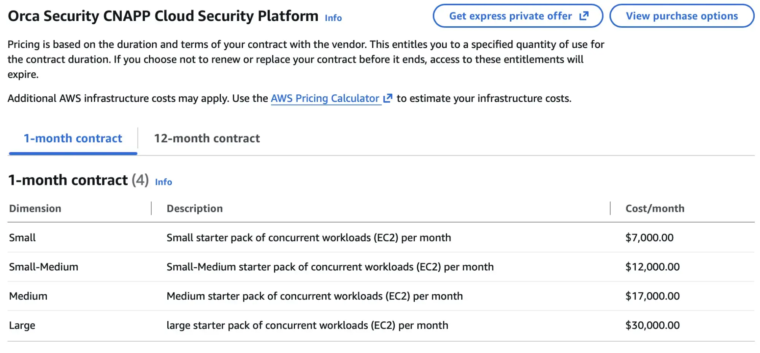The width and height of the screenshot is (760, 353).
Task: Switch to the 12-month contract tab
Action: [207, 138]
